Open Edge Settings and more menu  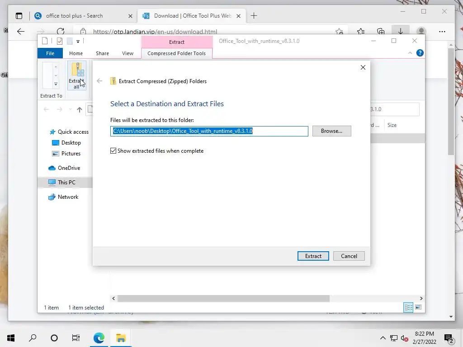pyautogui.click(x=442, y=31)
